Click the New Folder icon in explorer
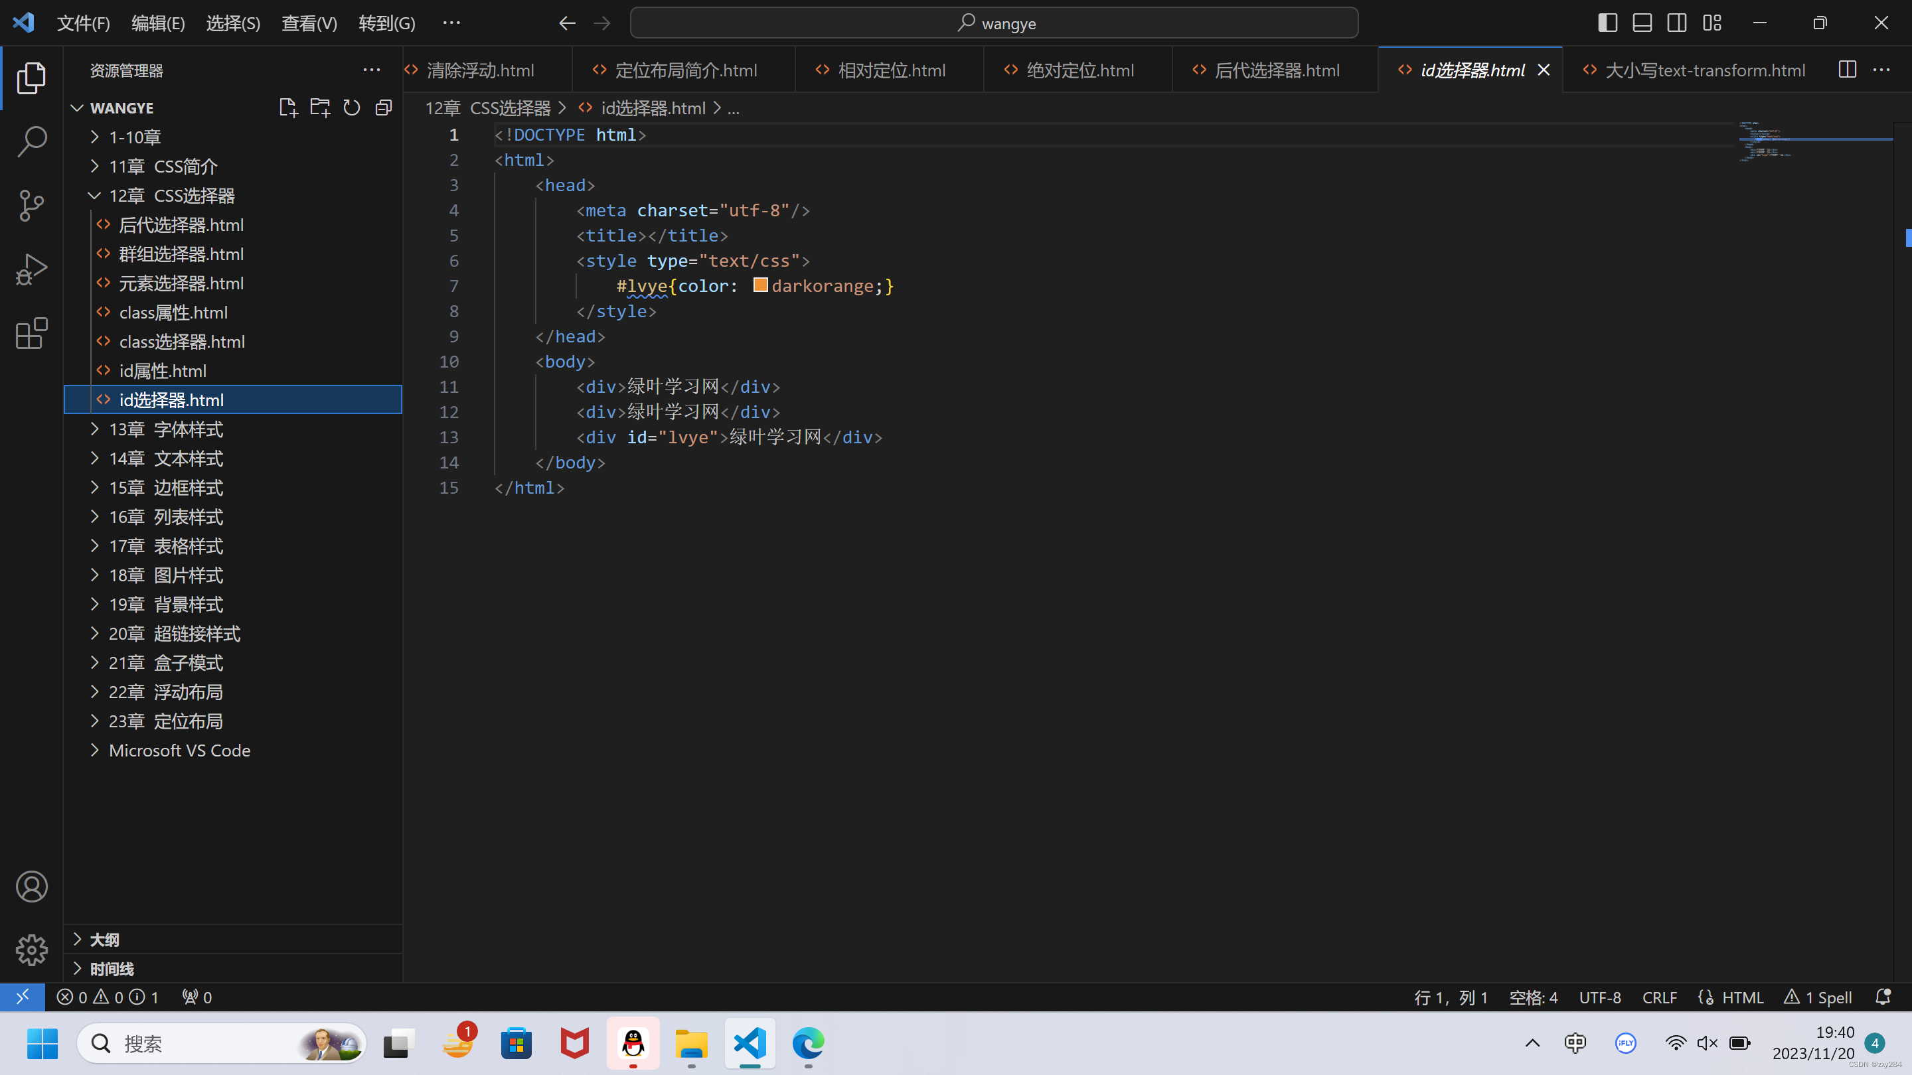Image resolution: width=1912 pixels, height=1075 pixels. coord(320,108)
